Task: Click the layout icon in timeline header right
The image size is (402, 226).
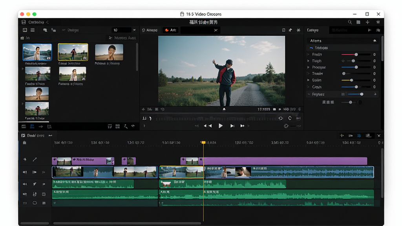Action: [368, 135]
